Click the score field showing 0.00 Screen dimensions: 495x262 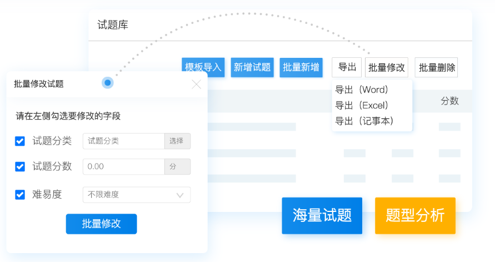point(123,166)
